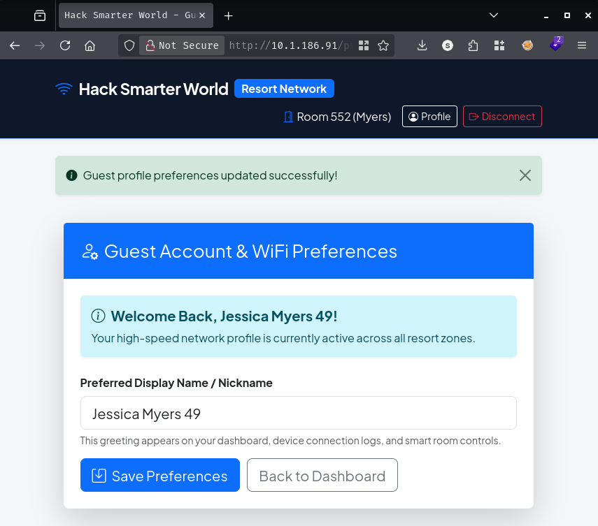Click the room door icon
Image resolution: width=598 pixels, height=526 pixels.
click(288, 117)
